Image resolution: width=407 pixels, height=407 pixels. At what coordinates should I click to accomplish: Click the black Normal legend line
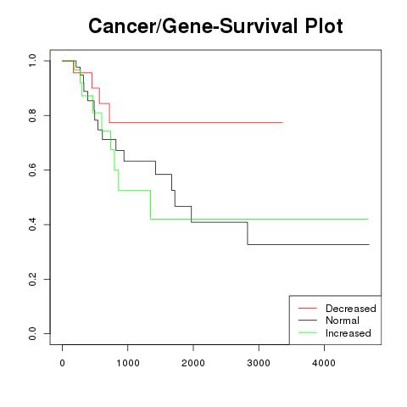tap(308, 321)
